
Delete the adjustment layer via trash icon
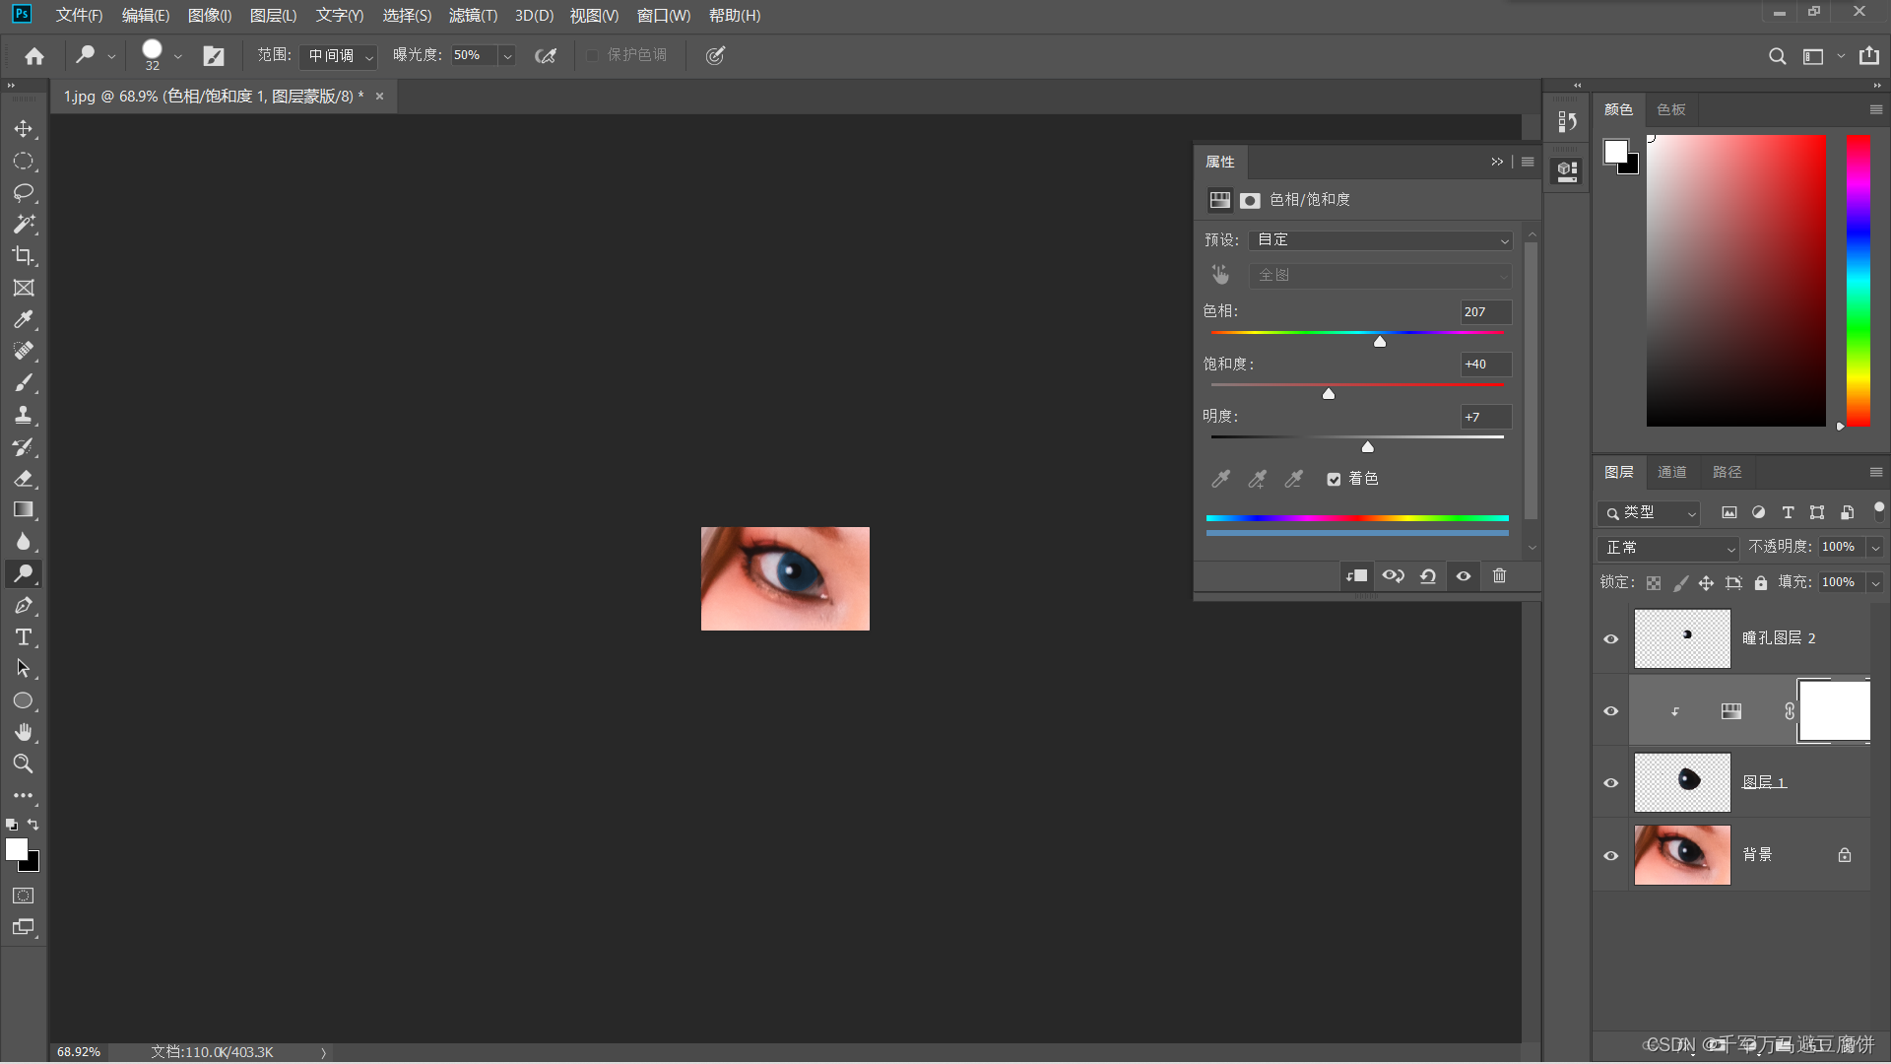tap(1499, 576)
